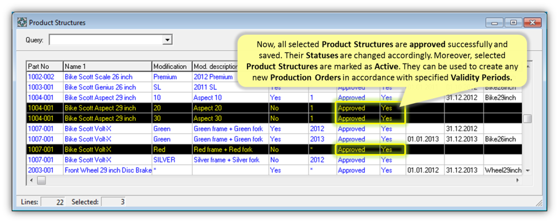Click the Selected count field showing 3

tap(114, 202)
